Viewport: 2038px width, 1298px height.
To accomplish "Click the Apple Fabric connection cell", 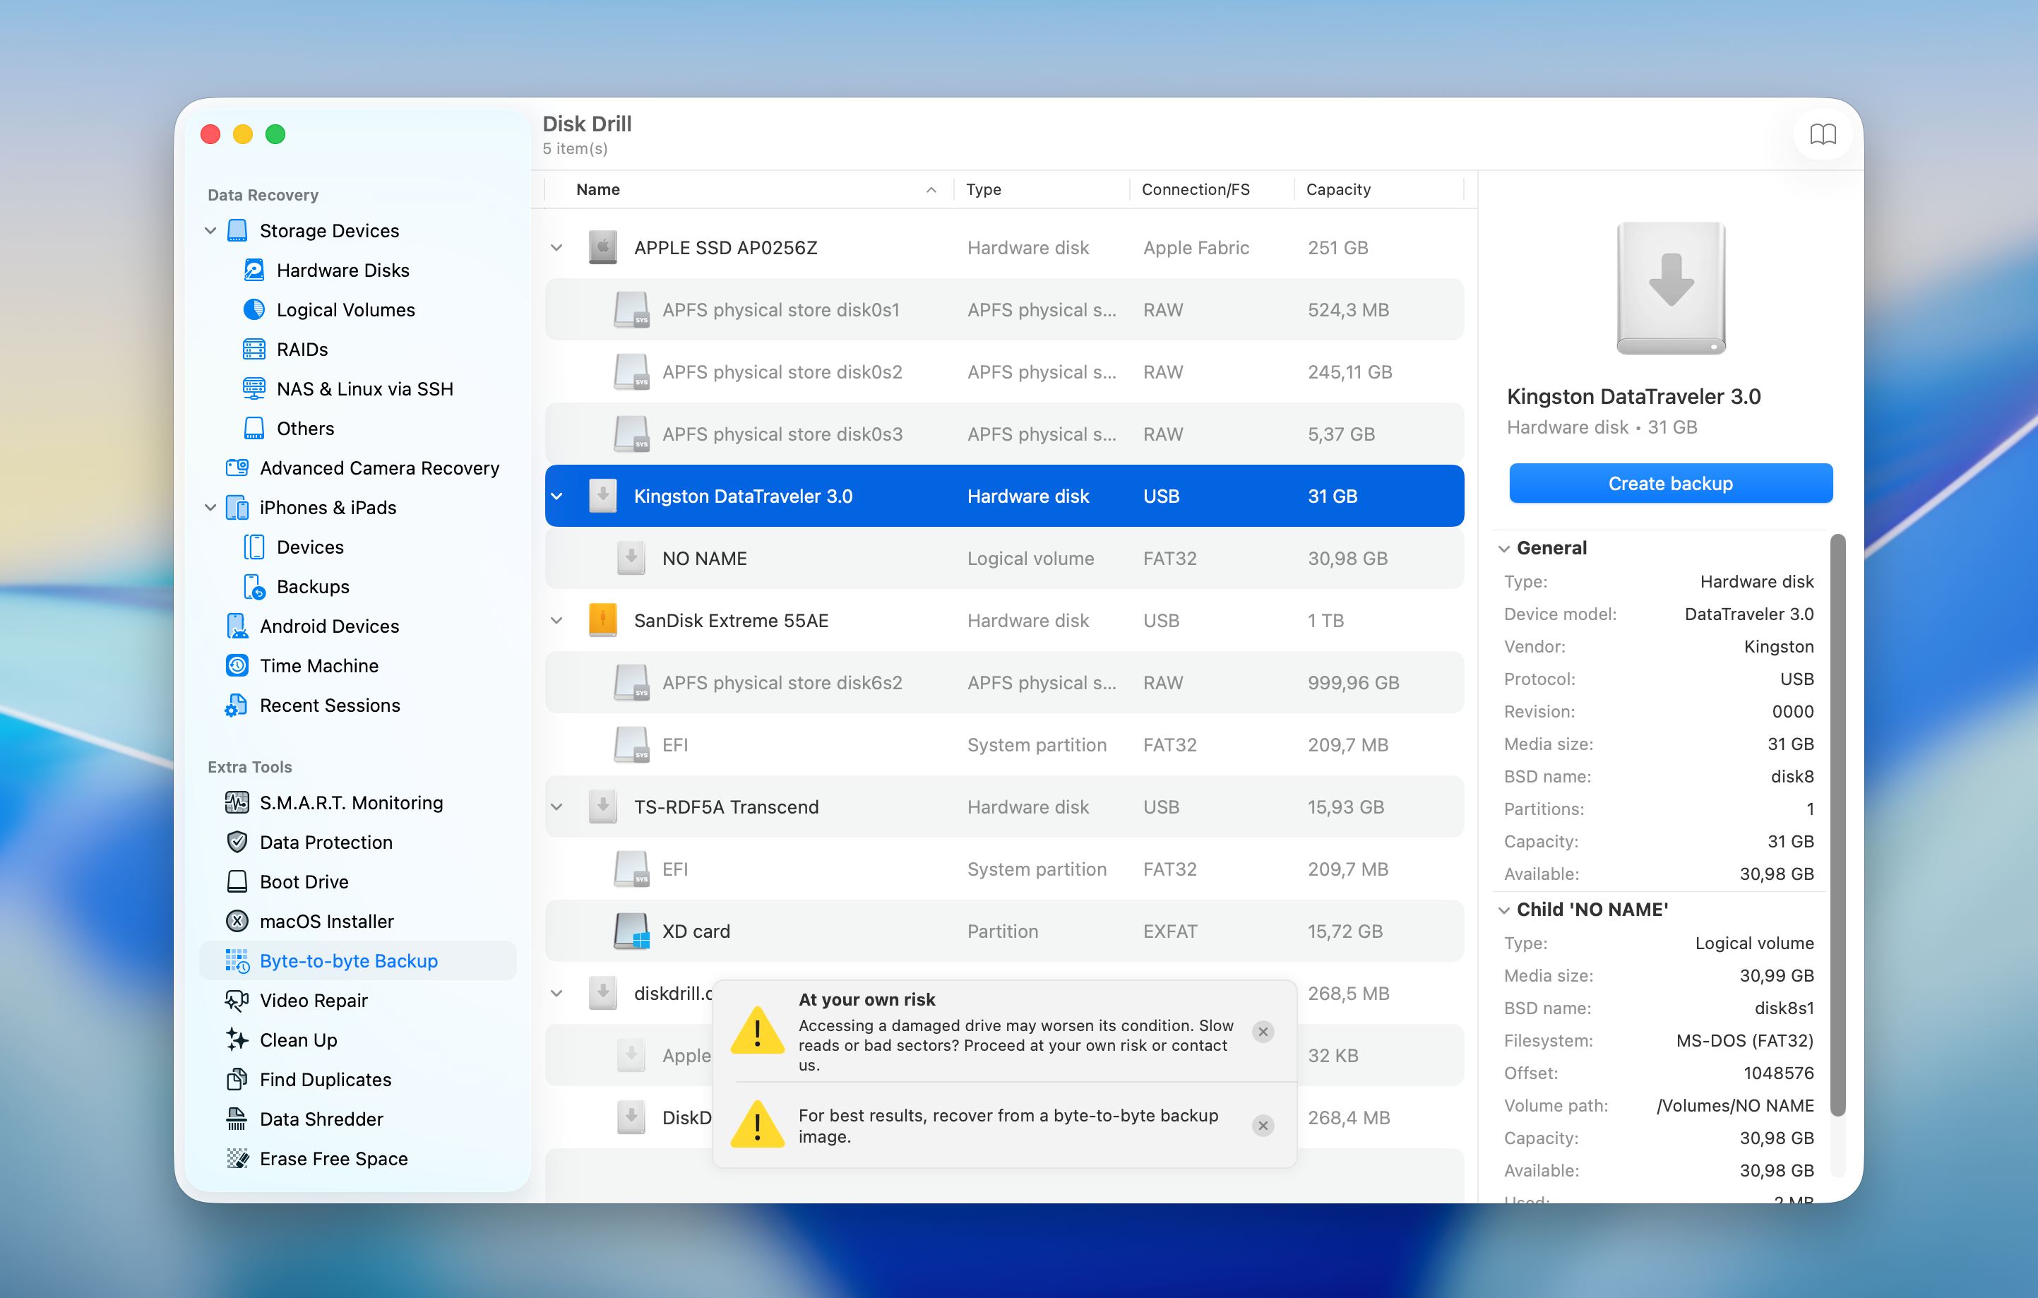I will click(x=1196, y=248).
